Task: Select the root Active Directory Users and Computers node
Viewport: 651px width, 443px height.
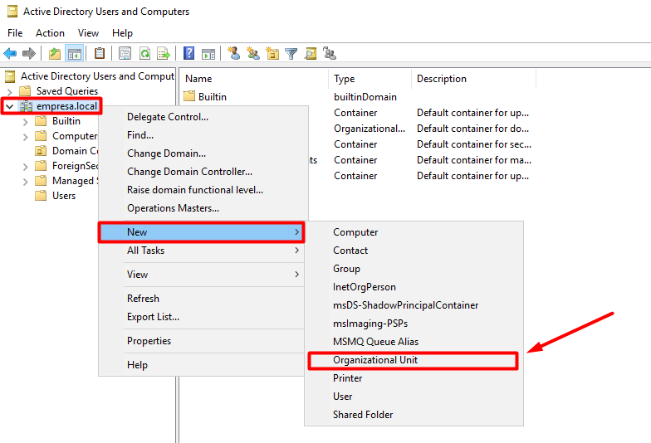Action: pyautogui.click(x=98, y=76)
